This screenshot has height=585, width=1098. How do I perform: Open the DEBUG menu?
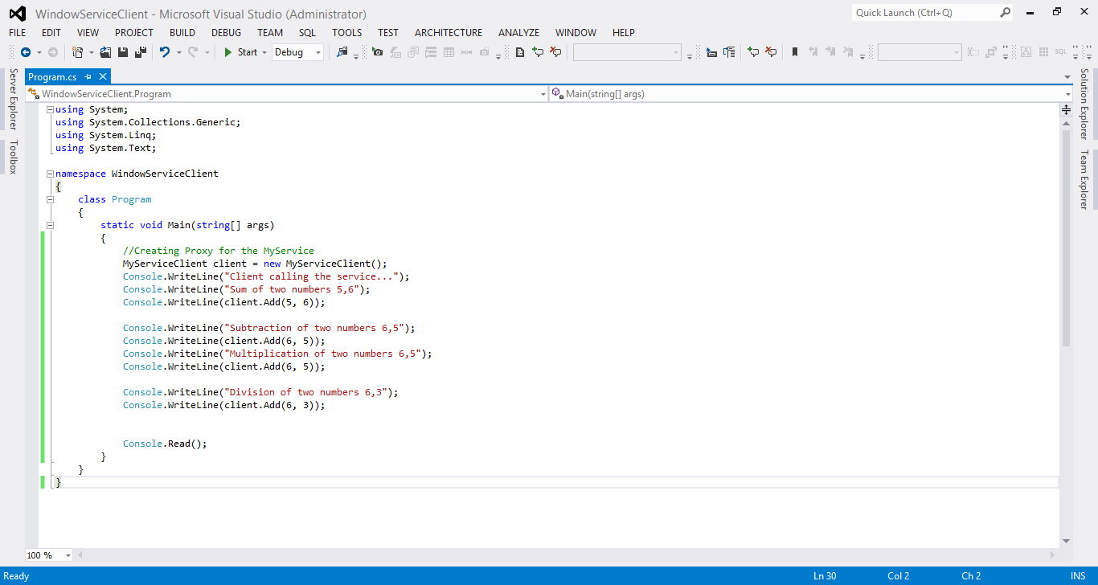[x=227, y=33]
